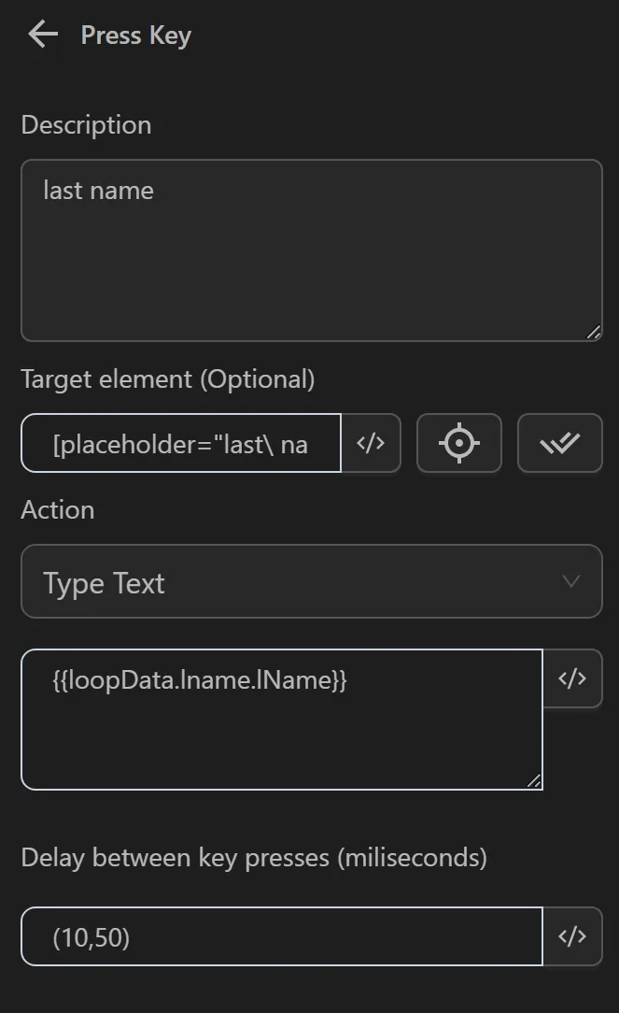Click inside the Description text area
Viewport: 619px width, 1013px height.
coord(311,248)
